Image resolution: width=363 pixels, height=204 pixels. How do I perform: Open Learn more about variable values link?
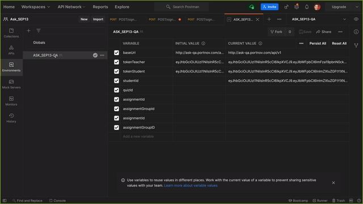pyautogui.click(x=191, y=185)
